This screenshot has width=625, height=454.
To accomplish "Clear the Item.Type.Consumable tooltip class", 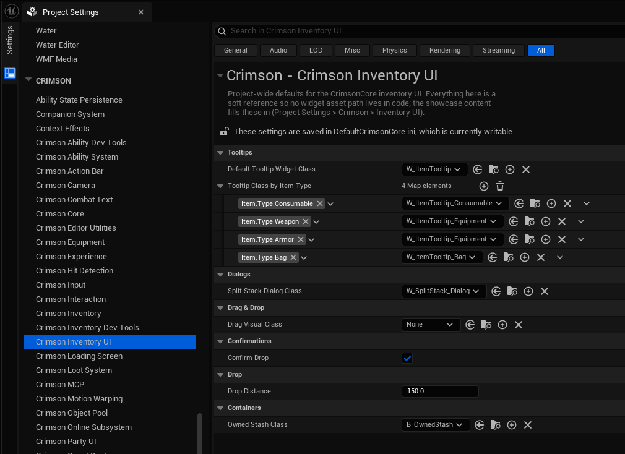I will coord(567,203).
